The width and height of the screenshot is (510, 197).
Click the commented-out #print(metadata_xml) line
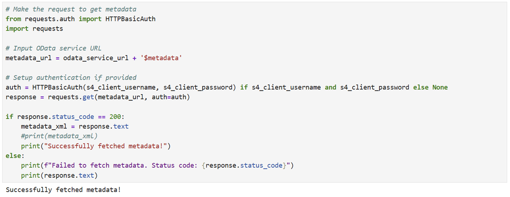(59, 136)
